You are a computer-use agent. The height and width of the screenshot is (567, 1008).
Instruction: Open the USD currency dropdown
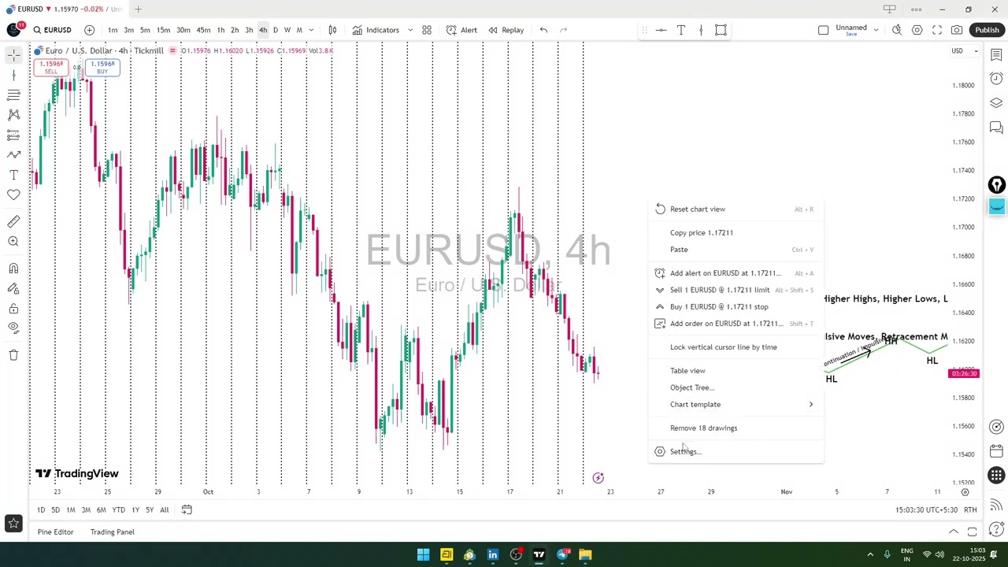coord(964,51)
